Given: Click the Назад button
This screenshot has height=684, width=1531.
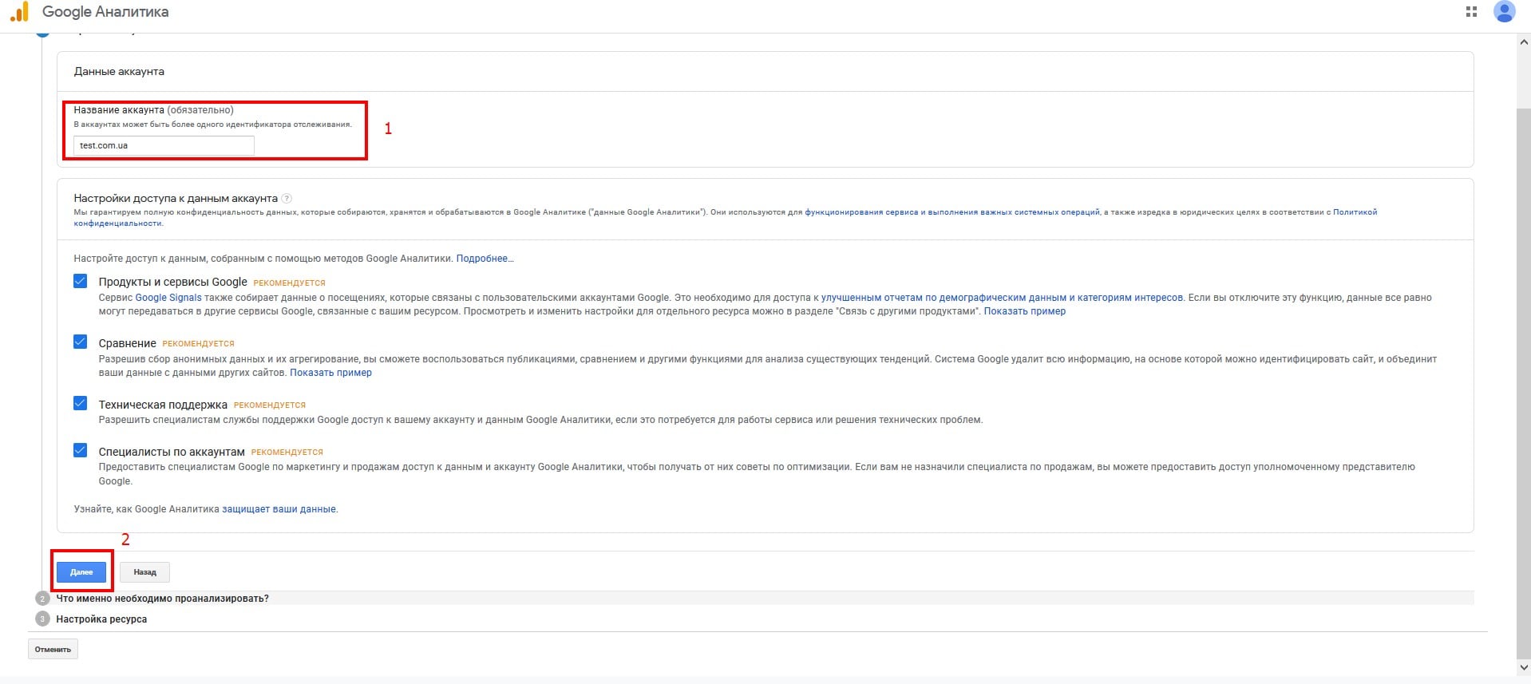Looking at the screenshot, I should [x=144, y=572].
